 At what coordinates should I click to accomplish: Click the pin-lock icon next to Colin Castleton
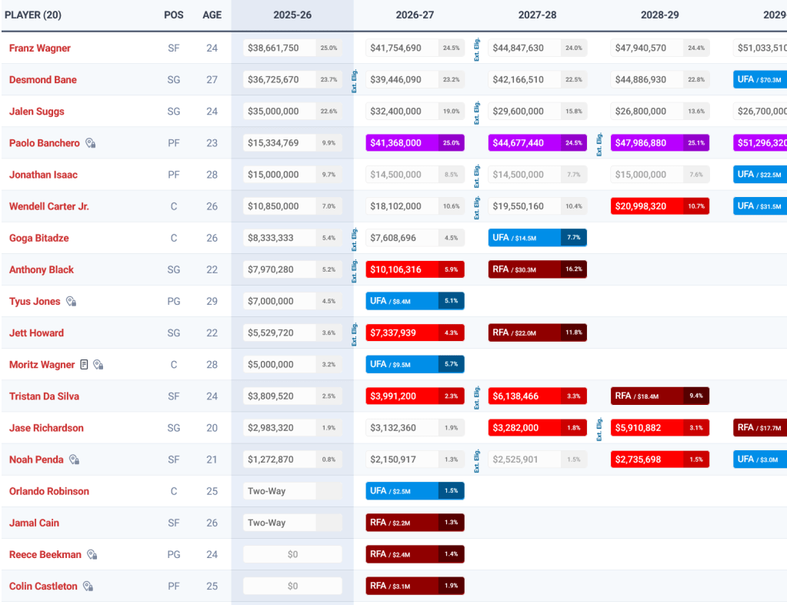pos(88,587)
